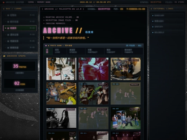This screenshot has width=187, height=140.
Task: Open the M-06 nav item
Action: point(20,48)
